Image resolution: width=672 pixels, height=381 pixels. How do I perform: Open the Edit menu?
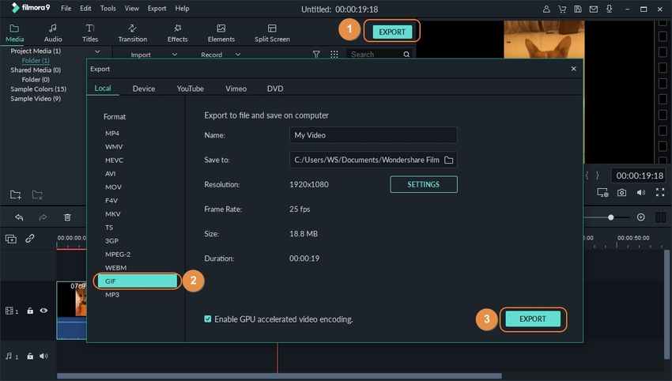coord(85,9)
